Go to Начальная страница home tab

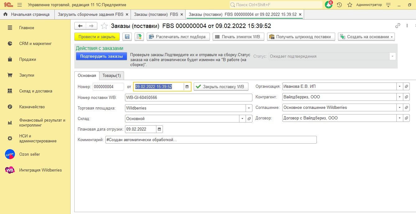coord(27,14)
